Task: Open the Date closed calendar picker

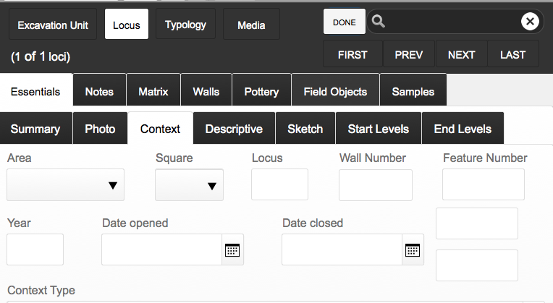Action: tap(413, 249)
